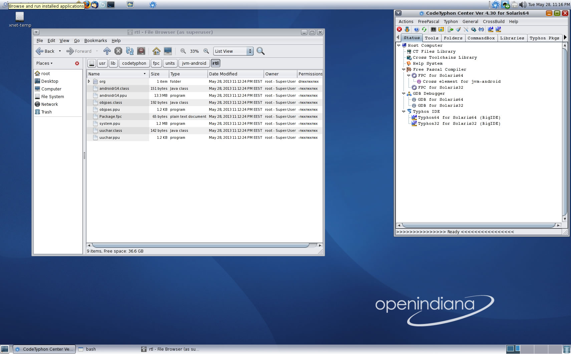Select the androidr14.ppu file row
The width and height of the screenshot is (571, 354).
point(205,95)
